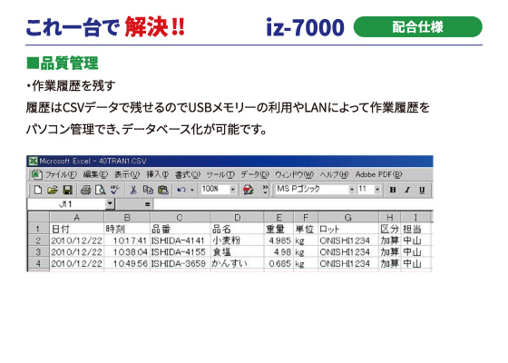
Task: Open the 書式(O) menu
Action: 188,174
